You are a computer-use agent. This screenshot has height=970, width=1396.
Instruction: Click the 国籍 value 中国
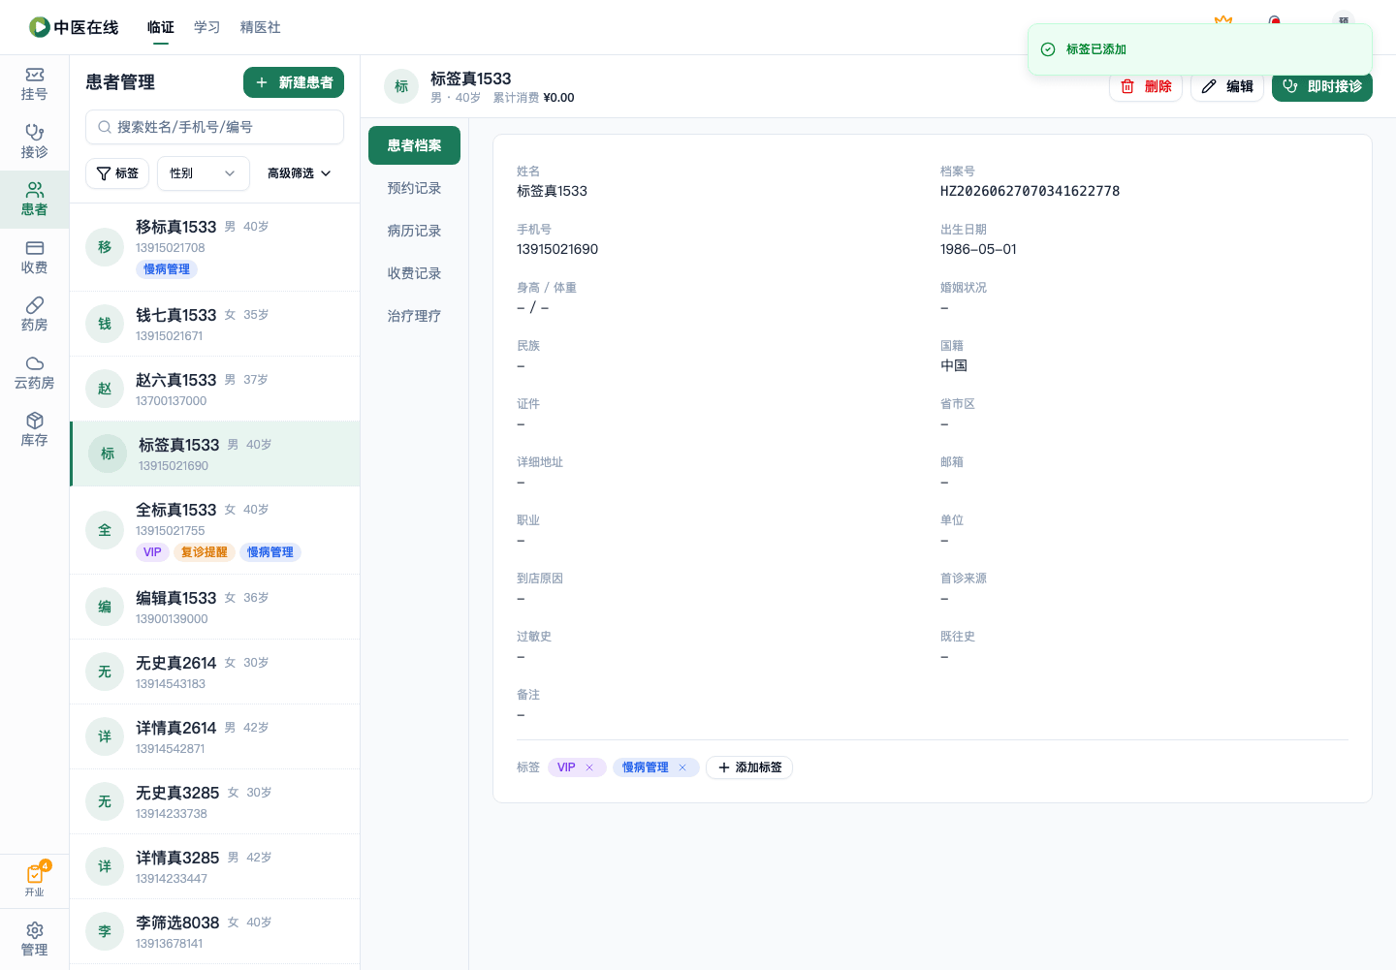pyautogui.click(x=954, y=365)
